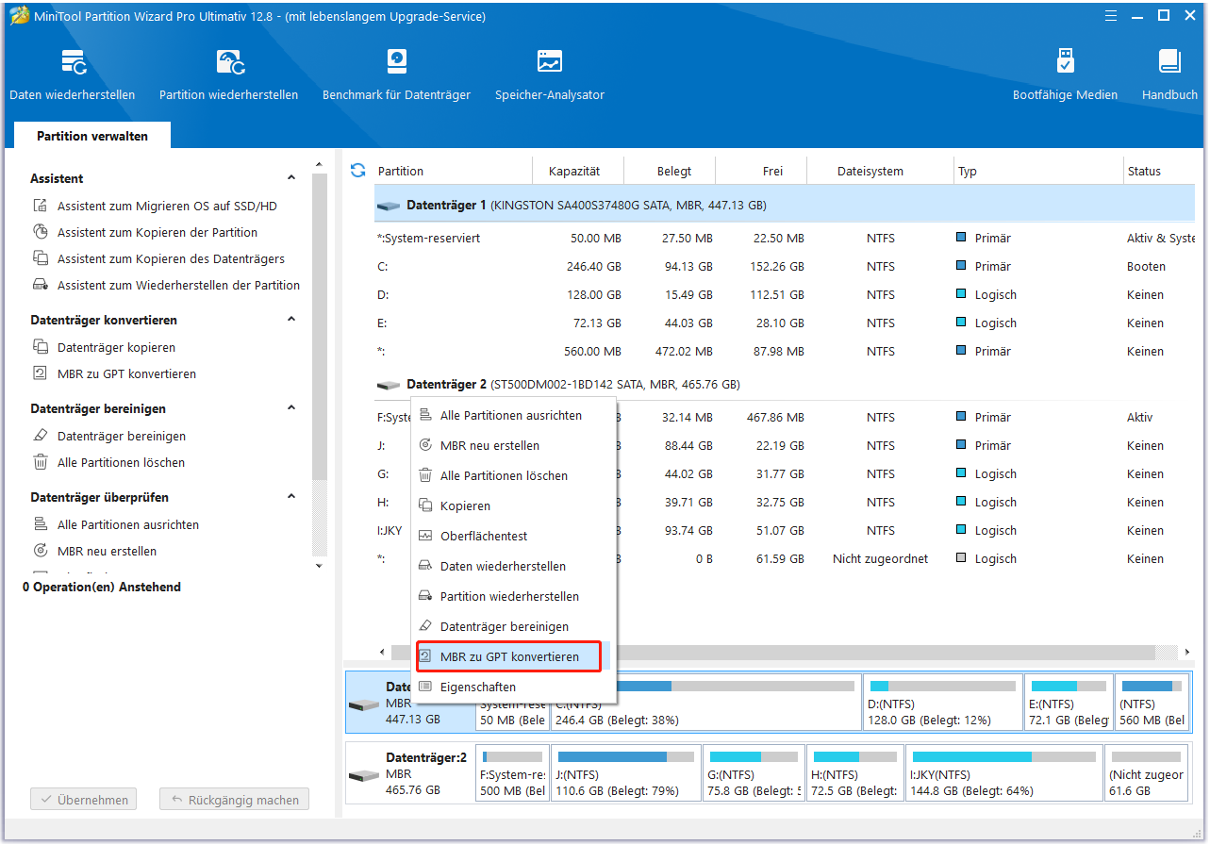Click the Übernehmen button
Image resolution: width=1210 pixels, height=845 pixels.
click(x=84, y=800)
